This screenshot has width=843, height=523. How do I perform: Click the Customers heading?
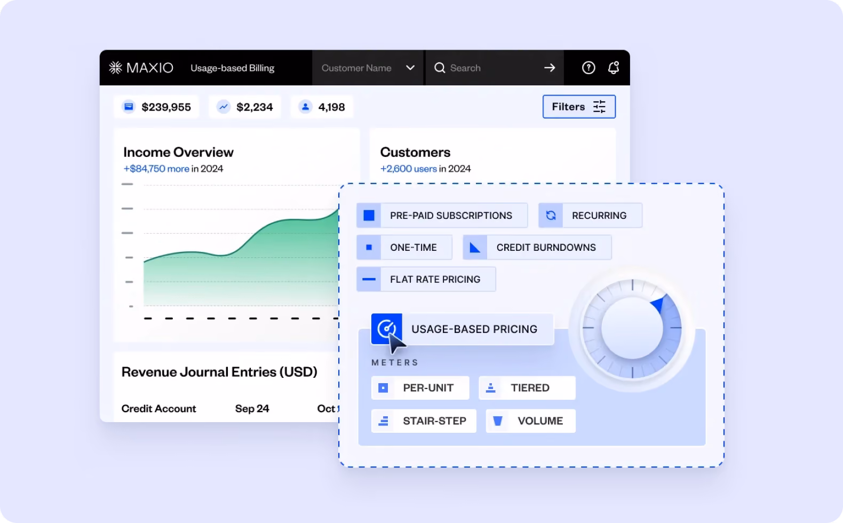tap(415, 152)
